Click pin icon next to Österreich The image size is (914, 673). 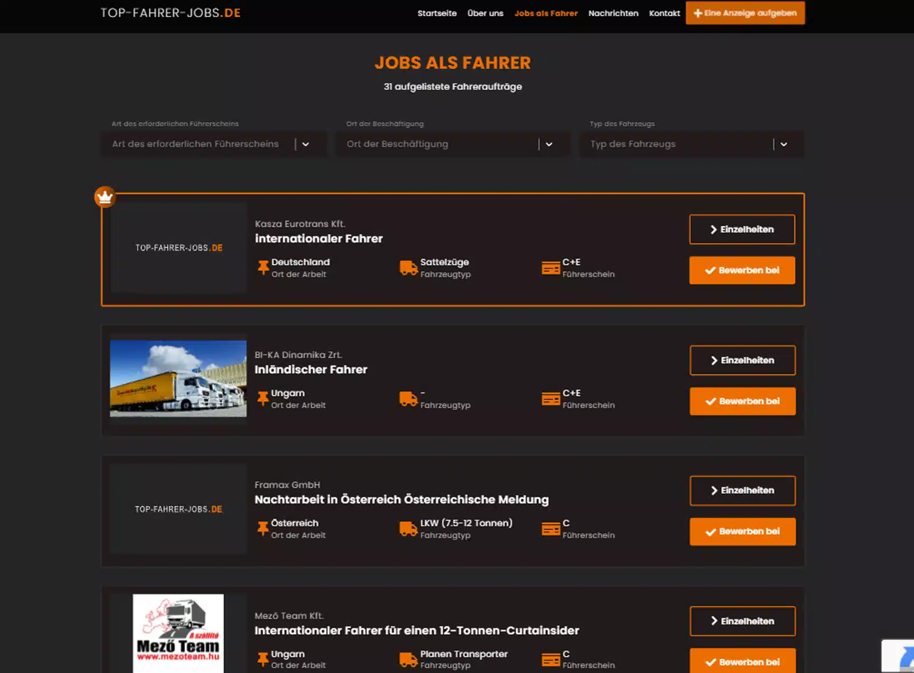(263, 529)
